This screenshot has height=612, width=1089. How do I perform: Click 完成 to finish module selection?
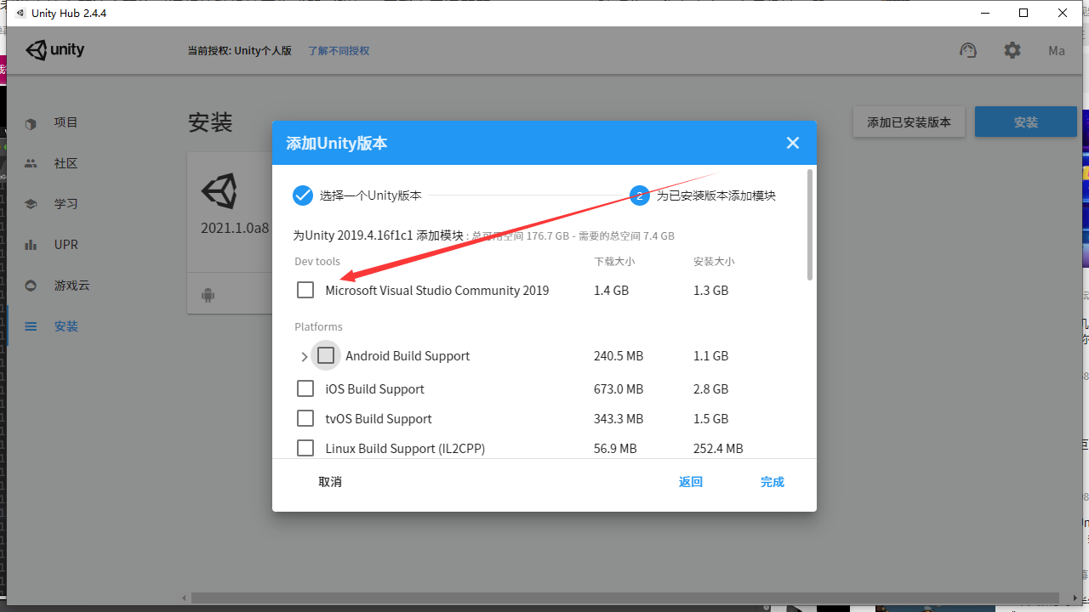pos(772,482)
